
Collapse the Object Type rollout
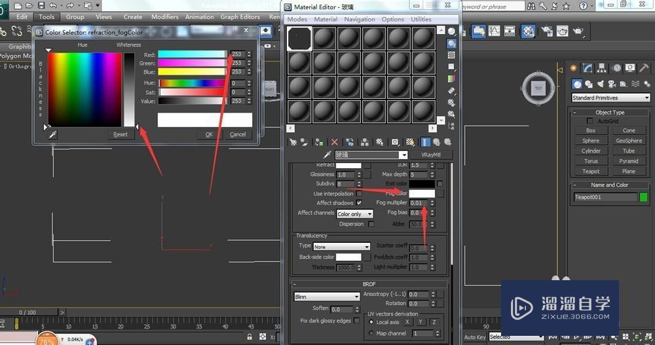610,113
